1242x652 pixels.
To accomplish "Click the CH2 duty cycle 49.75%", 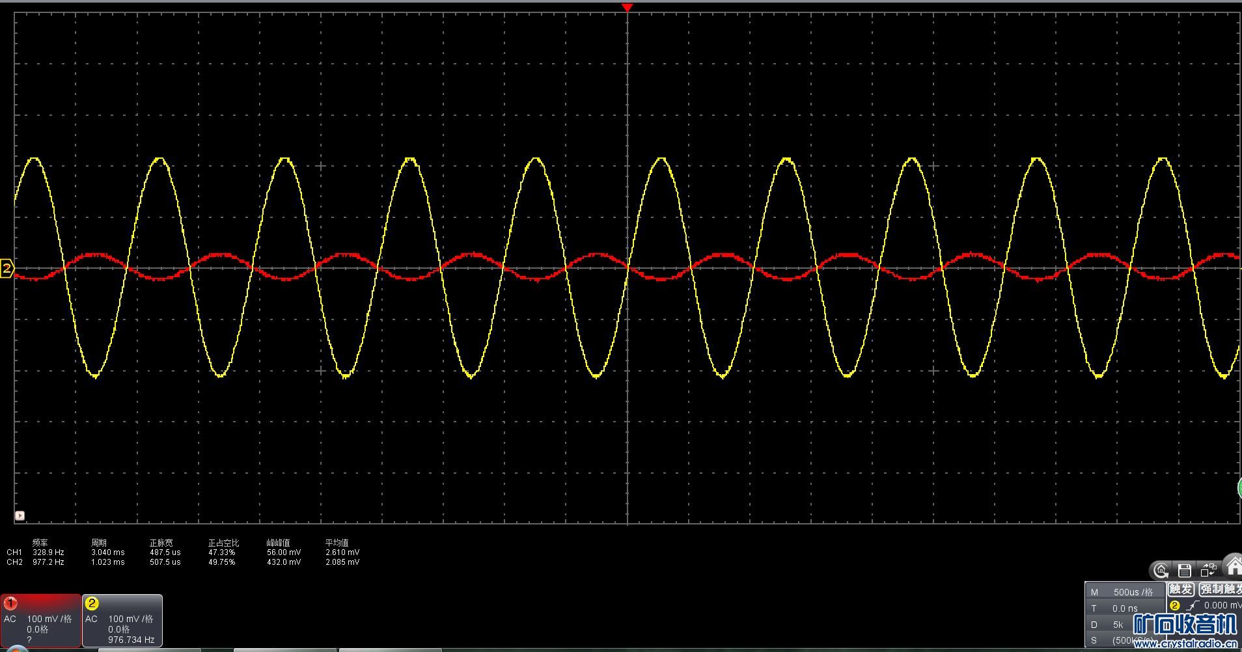I will [222, 562].
